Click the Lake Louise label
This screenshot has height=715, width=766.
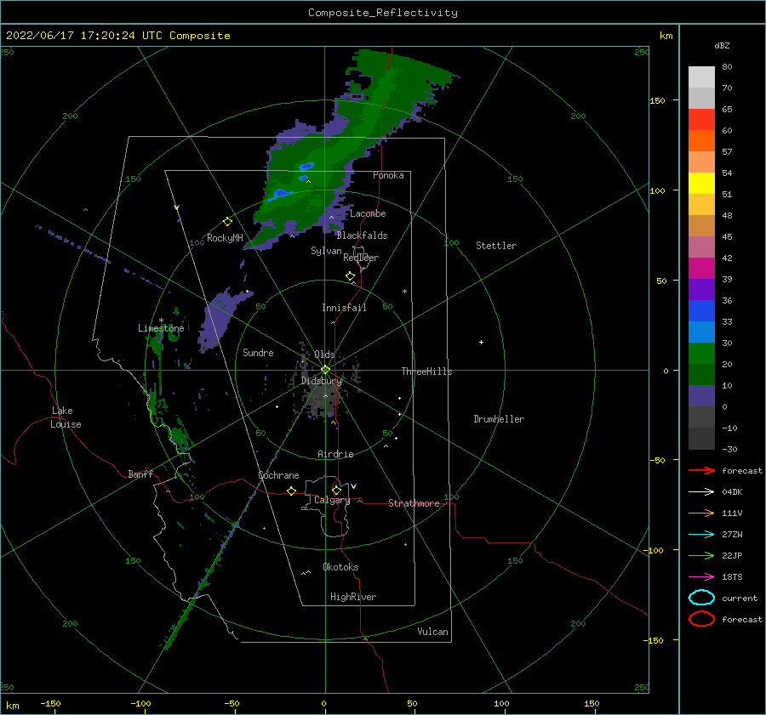click(x=66, y=417)
